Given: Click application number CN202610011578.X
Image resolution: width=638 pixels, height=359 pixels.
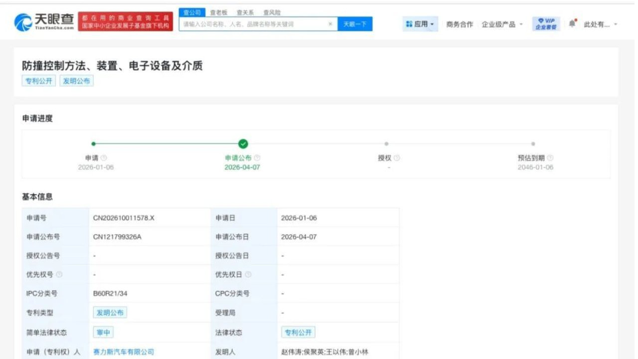Looking at the screenshot, I should [x=124, y=218].
